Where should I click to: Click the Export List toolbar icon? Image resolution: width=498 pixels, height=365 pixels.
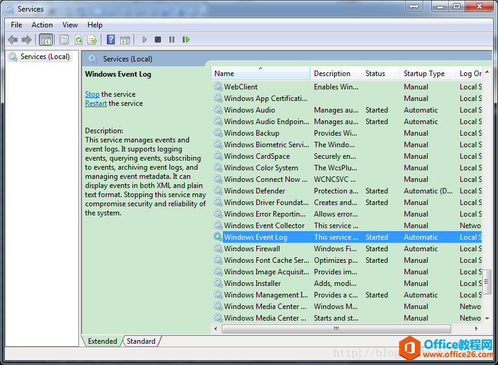click(x=92, y=40)
